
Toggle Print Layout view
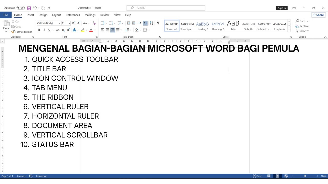point(277,176)
